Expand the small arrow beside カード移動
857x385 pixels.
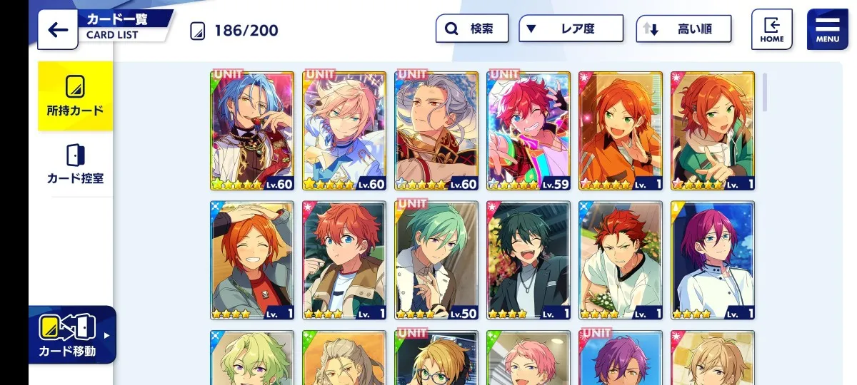(107, 335)
